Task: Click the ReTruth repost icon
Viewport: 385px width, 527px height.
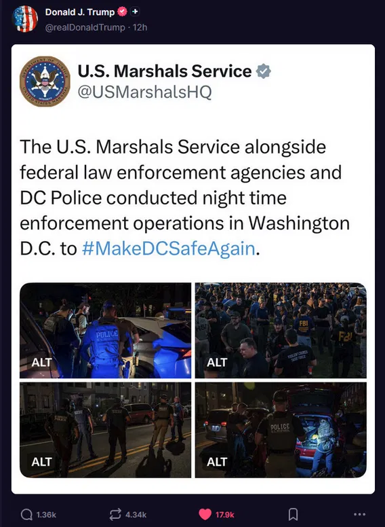Action: click(115, 514)
